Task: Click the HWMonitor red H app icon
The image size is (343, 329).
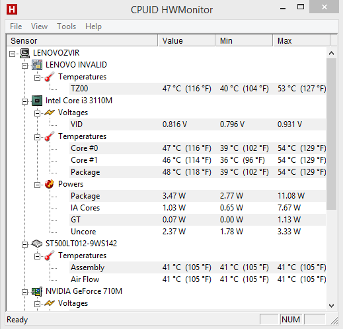Action: tap(12, 10)
